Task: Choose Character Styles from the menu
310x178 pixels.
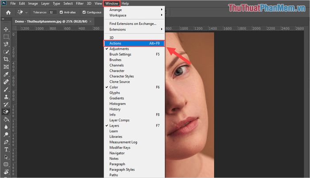Action: coord(134,76)
